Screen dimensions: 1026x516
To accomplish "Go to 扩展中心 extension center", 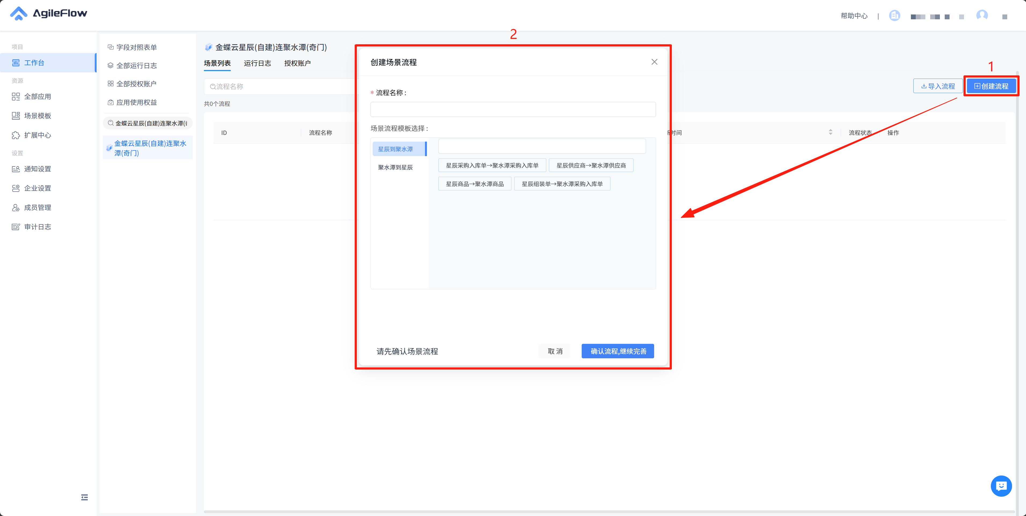I will [x=38, y=135].
